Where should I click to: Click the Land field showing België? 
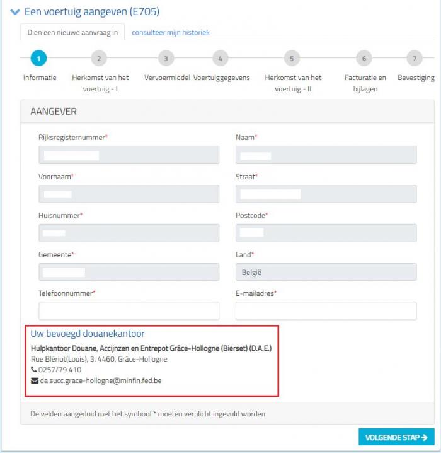pos(326,272)
